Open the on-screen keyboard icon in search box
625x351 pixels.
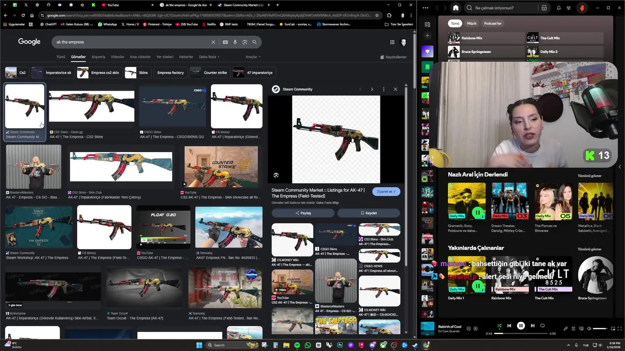[x=225, y=42]
